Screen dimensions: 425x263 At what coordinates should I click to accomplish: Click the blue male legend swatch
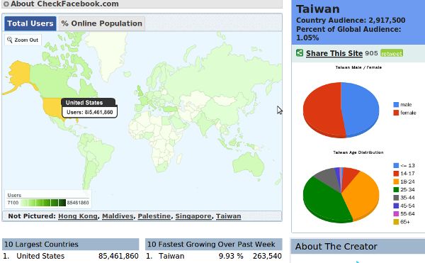[x=396, y=105]
